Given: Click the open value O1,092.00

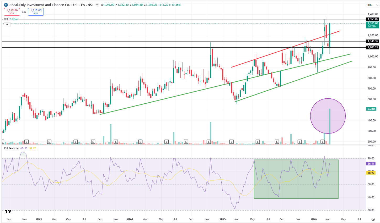Looking at the screenshot, I should [108, 5].
